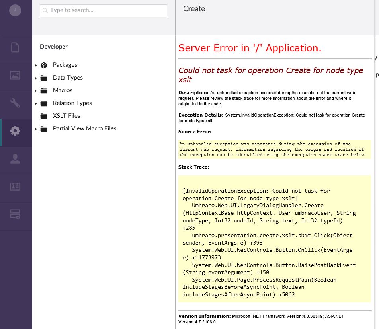Click the Partial View Macro Files folder icon
The width and height of the screenshot is (379, 329).
click(44, 129)
